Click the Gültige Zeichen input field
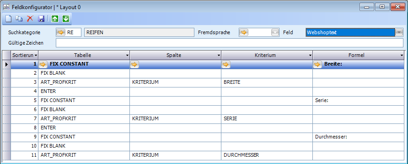Image resolution: width=408 pixels, height=164 pixels. pos(230,43)
